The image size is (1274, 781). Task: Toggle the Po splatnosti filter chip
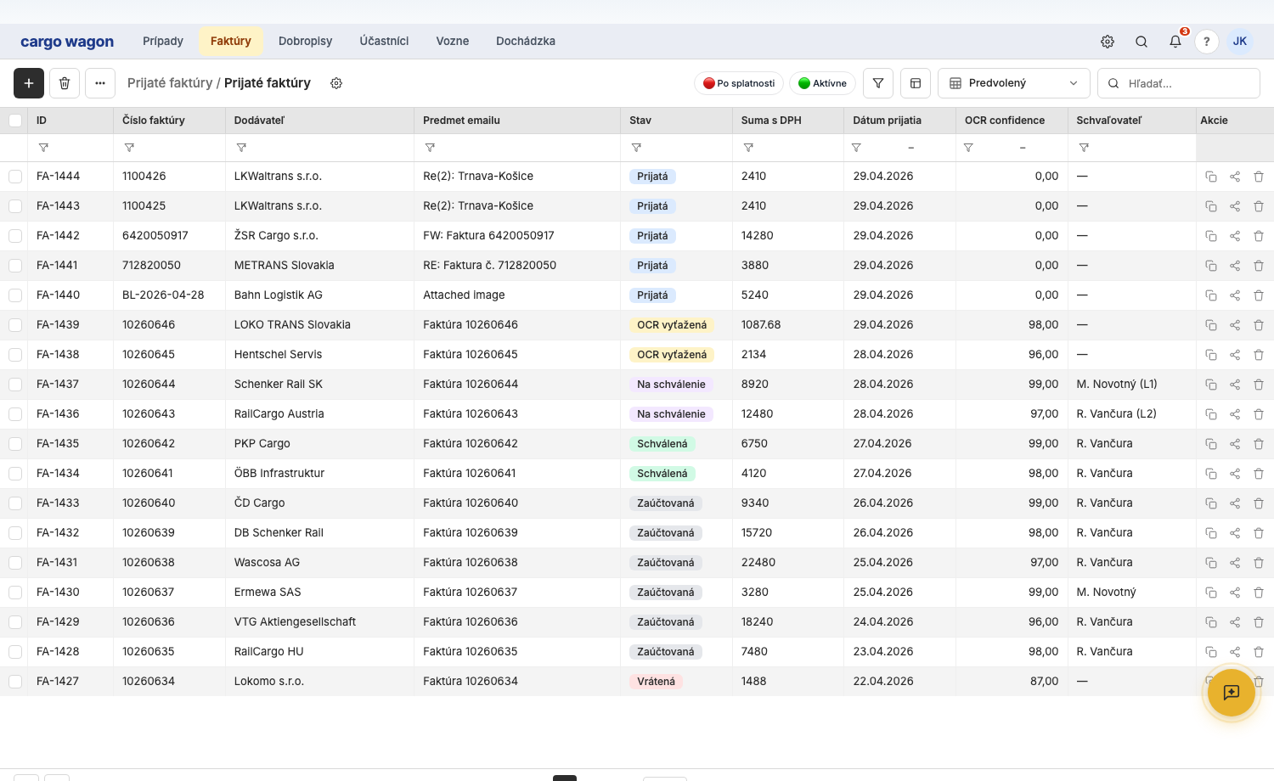(739, 83)
